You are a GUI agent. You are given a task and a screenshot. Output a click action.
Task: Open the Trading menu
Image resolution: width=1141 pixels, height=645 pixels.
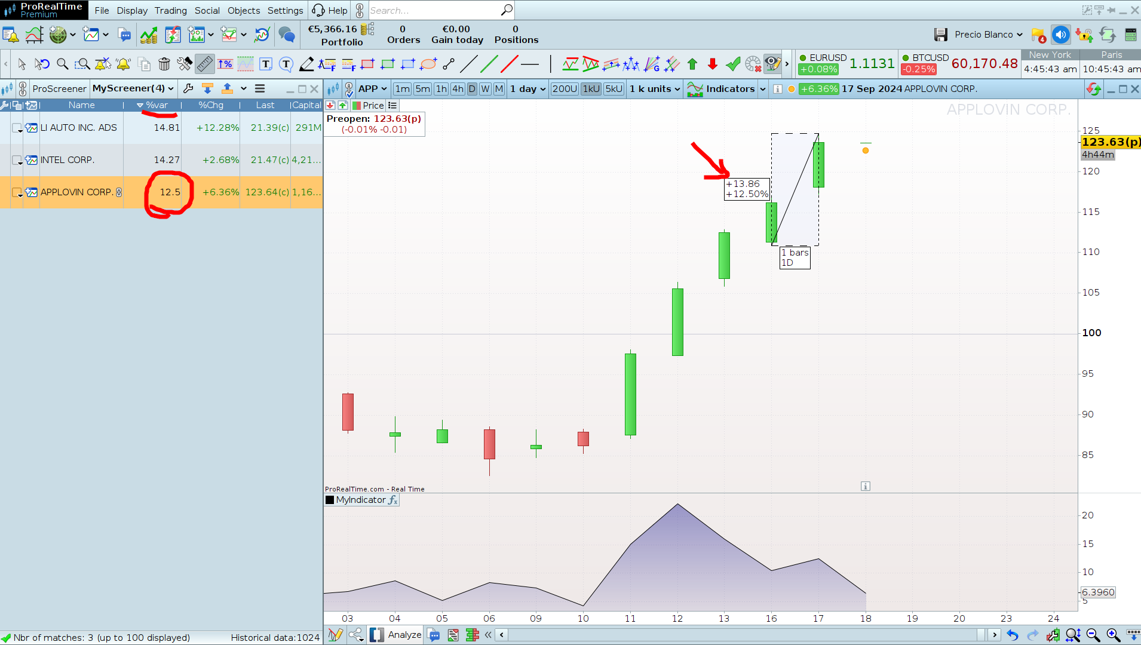coord(171,10)
